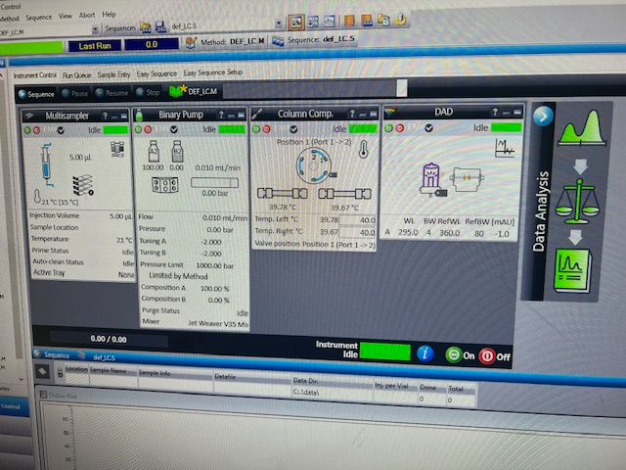Open DAD help question mark
The height and width of the screenshot is (470, 626).
[x=495, y=113]
